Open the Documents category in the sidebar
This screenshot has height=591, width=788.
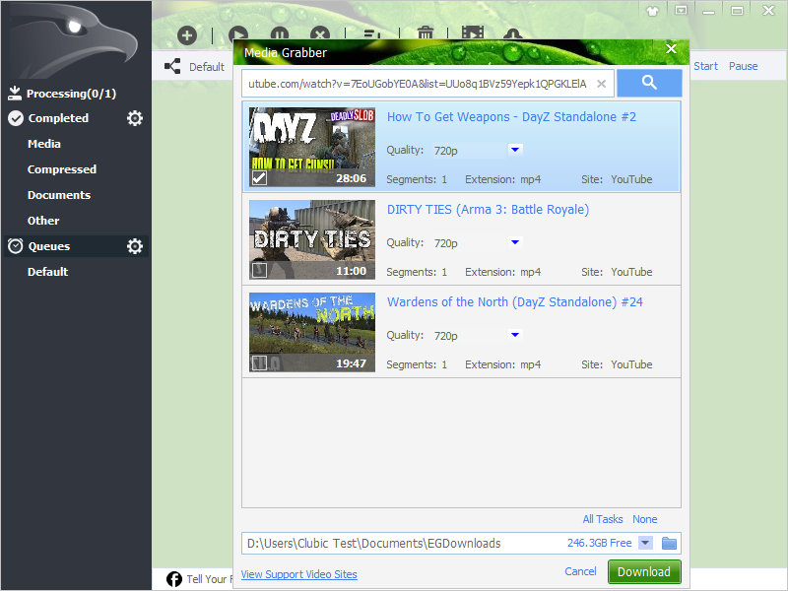(x=59, y=195)
